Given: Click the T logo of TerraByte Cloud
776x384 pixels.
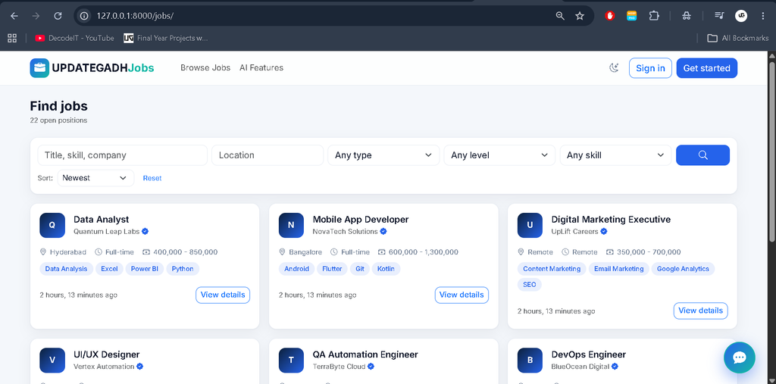Looking at the screenshot, I should click(x=291, y=361).
